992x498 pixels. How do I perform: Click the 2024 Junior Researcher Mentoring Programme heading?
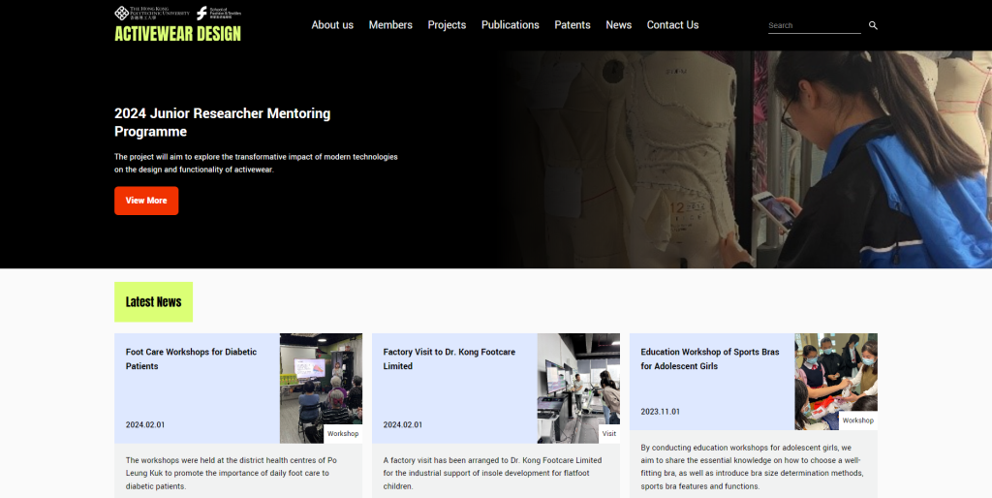(x=222, y=122)
